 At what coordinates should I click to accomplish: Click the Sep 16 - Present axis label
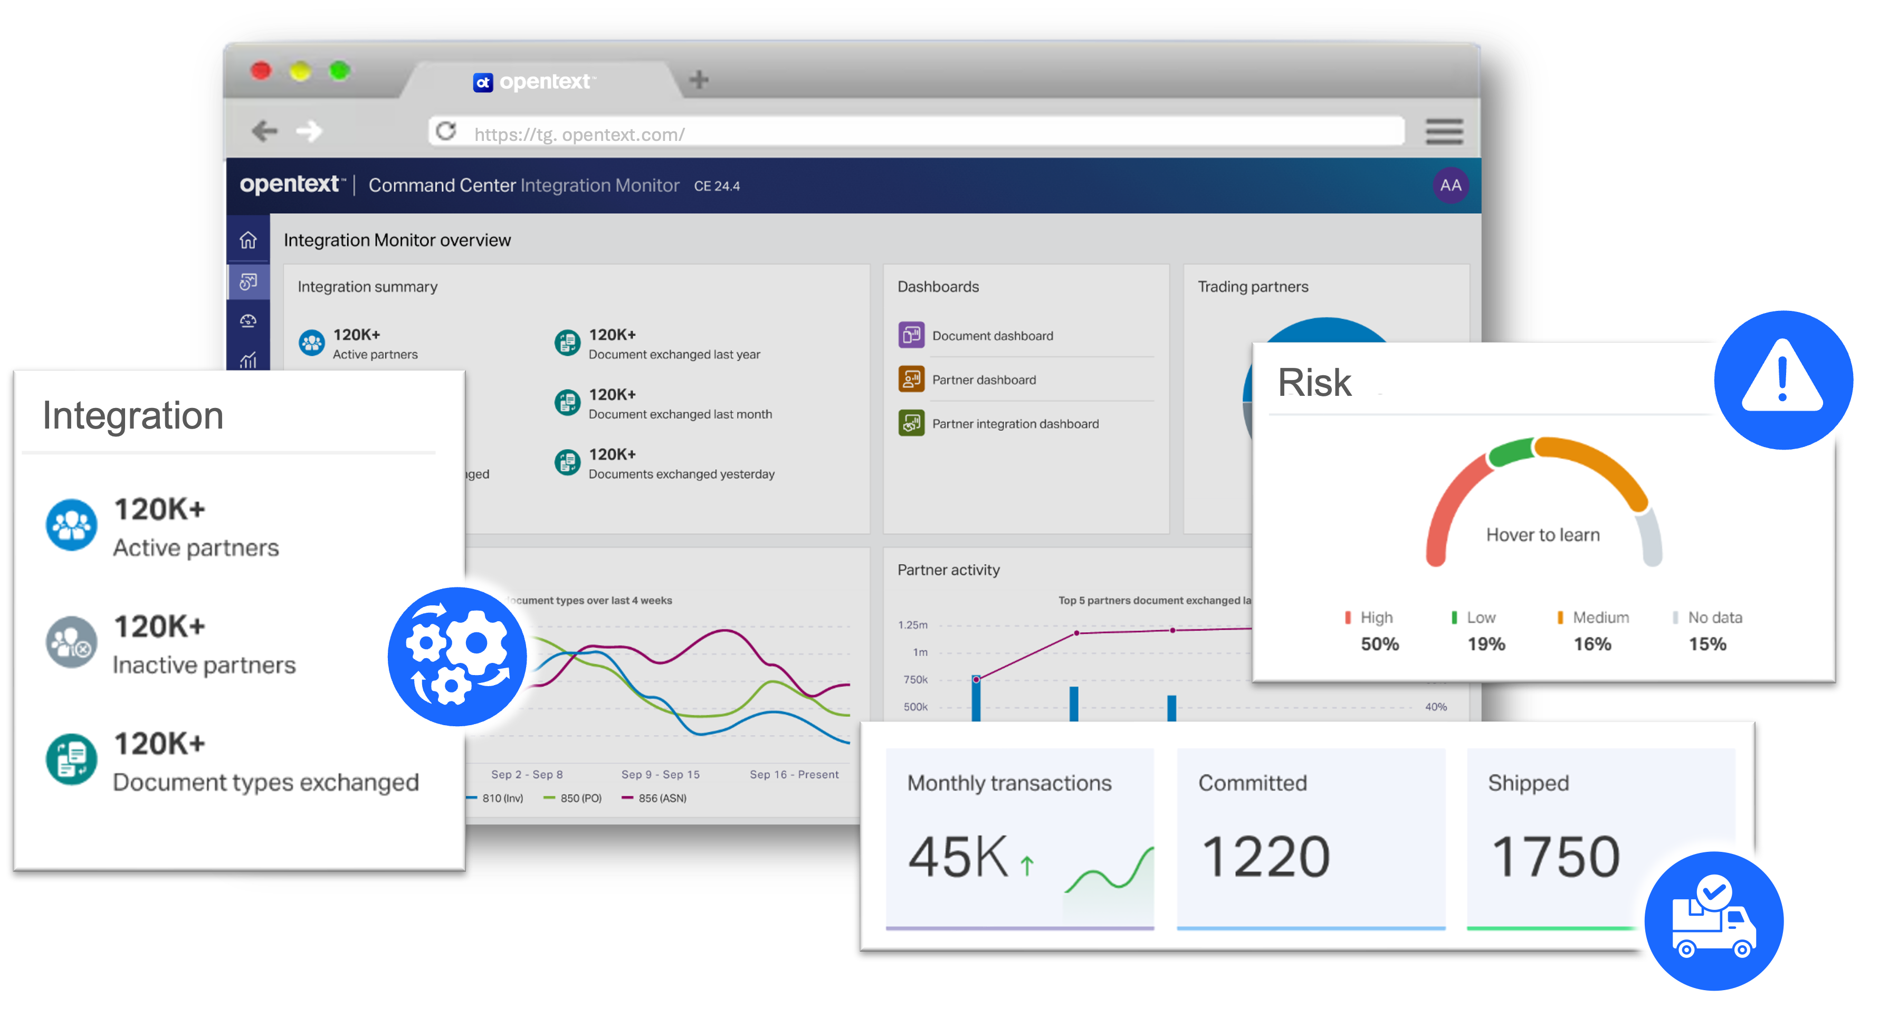click(x=794, y=774)
